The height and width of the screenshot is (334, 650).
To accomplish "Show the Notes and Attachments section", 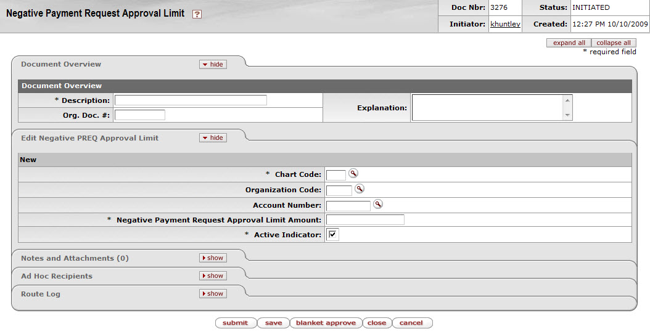I will [x=213, y=258].
